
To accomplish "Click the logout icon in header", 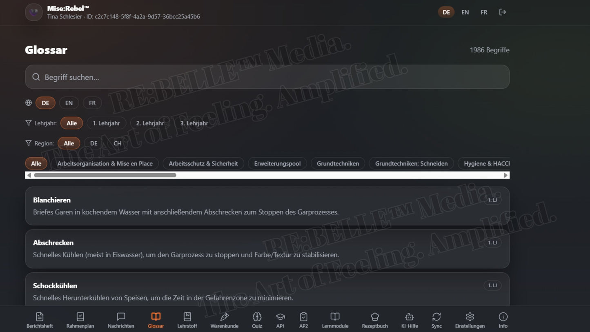I will (x=503, y=12).
